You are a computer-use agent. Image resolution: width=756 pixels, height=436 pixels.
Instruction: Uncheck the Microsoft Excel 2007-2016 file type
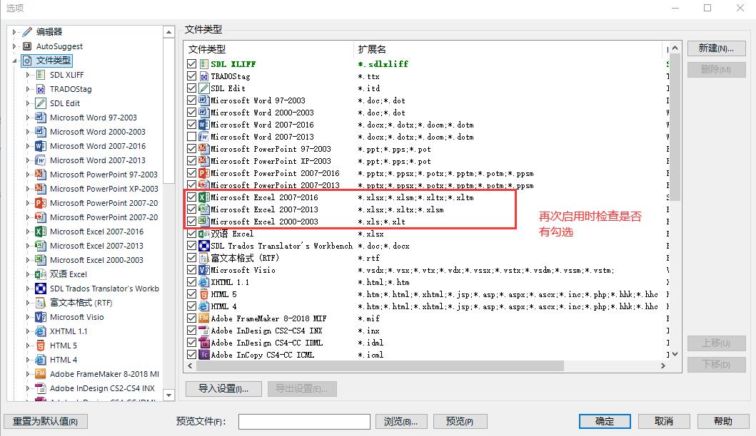tap(193, 197)
